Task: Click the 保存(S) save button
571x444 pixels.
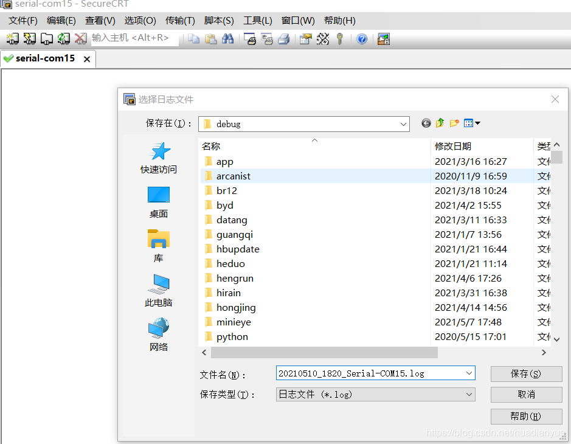Action: pos(526,373)
